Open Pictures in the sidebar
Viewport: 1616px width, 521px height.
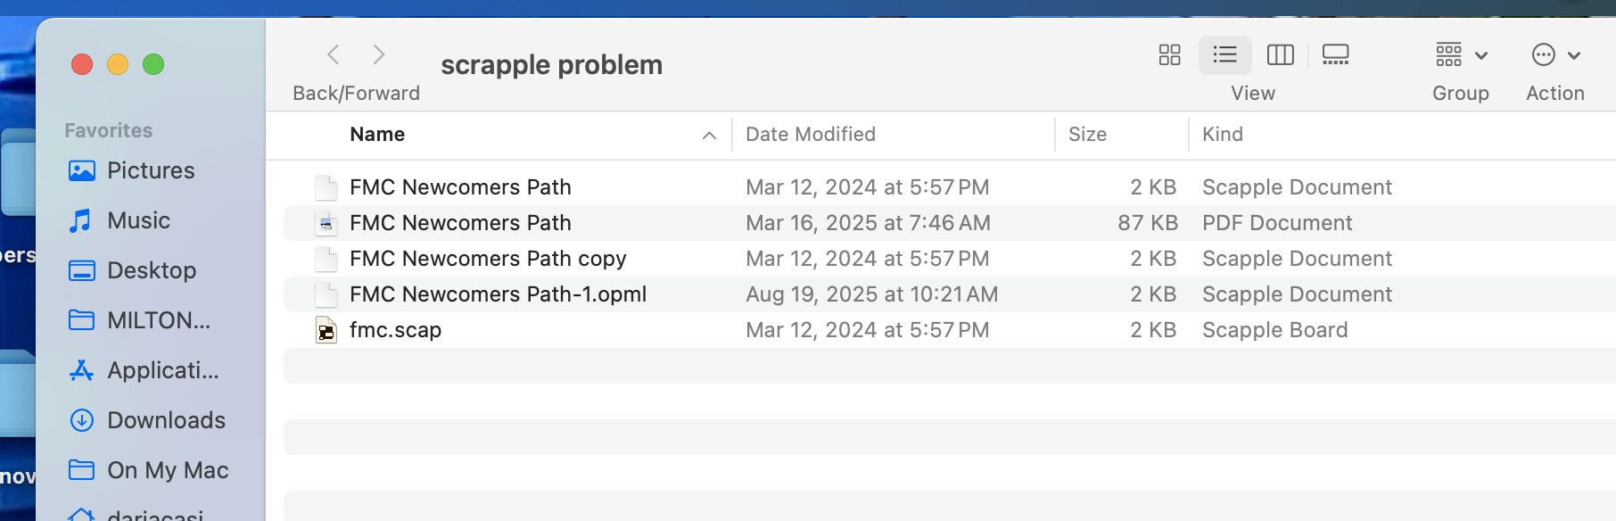tap(150, 170)
